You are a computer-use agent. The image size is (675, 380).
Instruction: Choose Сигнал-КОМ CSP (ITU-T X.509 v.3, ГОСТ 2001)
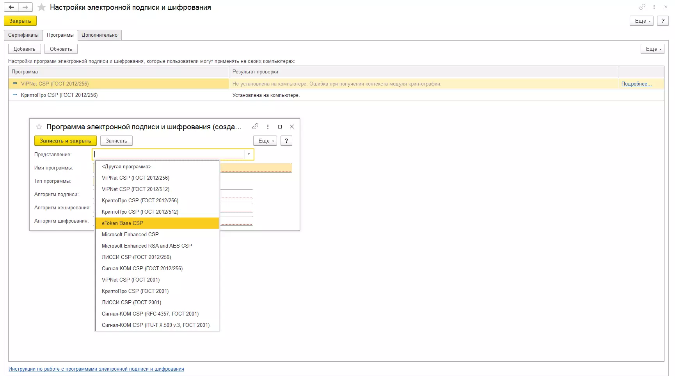pyautogui.click(x=157, y=325)
